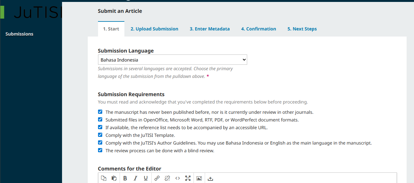Uncheck the reference list accessible URL checkbox
Image resolution: width=414 pixels, height=183 pixels.
[100, 128]
